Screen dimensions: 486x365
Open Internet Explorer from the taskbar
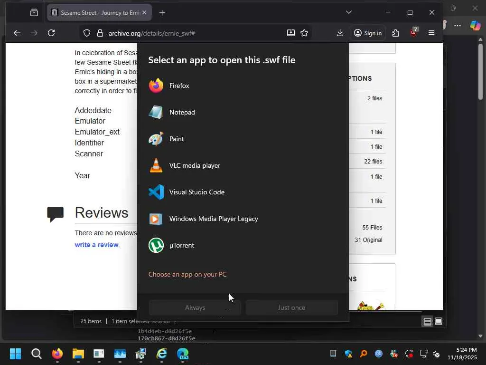[x=162, y=354]
